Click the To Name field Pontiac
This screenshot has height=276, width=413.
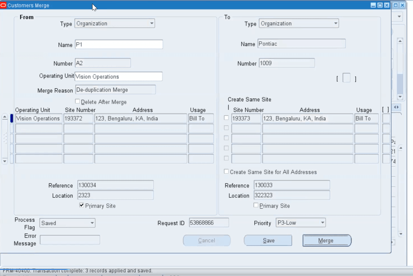point(302,44)
